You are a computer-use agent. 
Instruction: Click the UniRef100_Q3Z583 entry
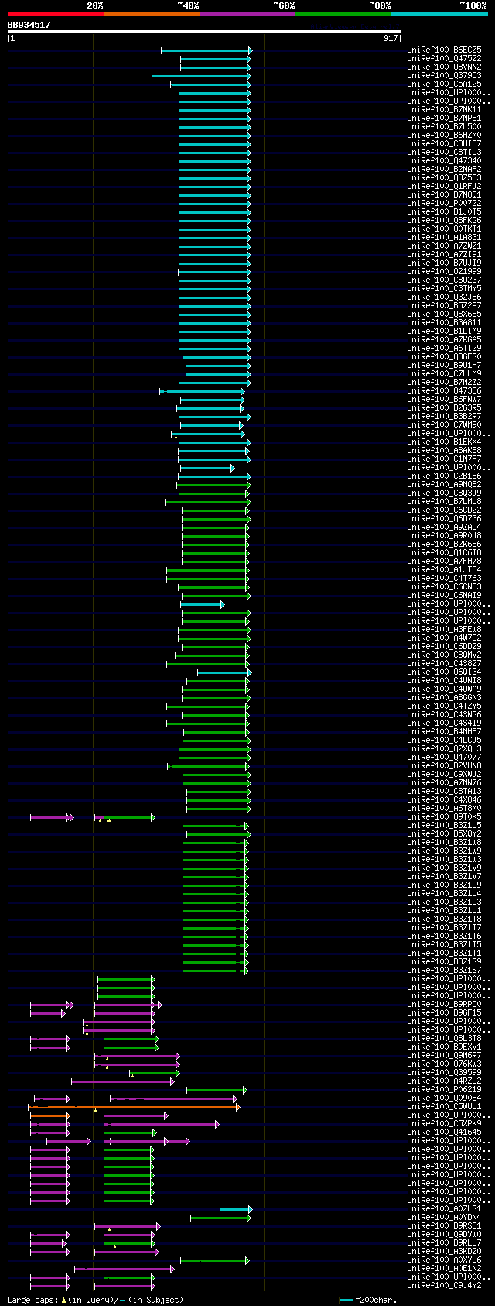(x=444, y=178)
